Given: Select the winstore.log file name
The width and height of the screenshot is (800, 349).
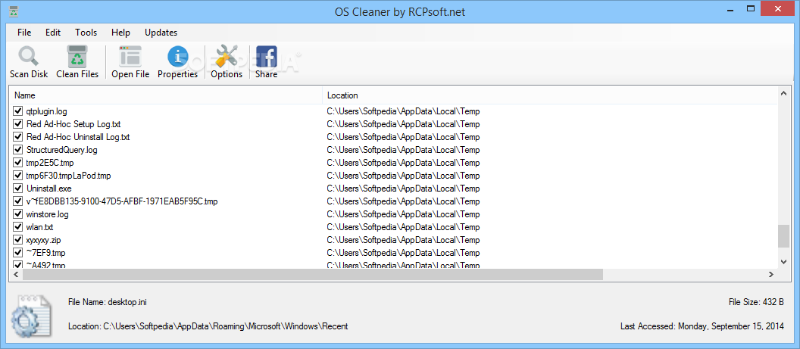Looking at the screenshot, I should tap(47, 214).
